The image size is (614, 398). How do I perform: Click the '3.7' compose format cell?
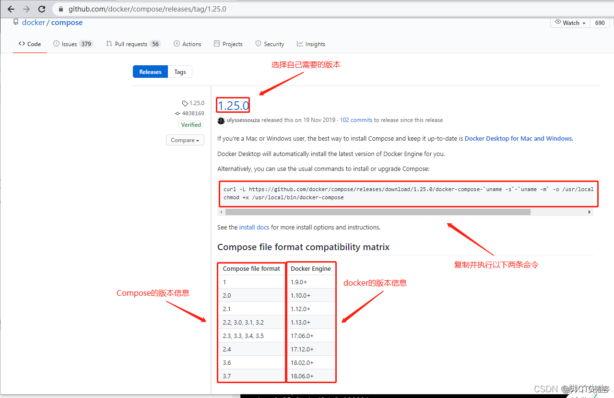251,376
